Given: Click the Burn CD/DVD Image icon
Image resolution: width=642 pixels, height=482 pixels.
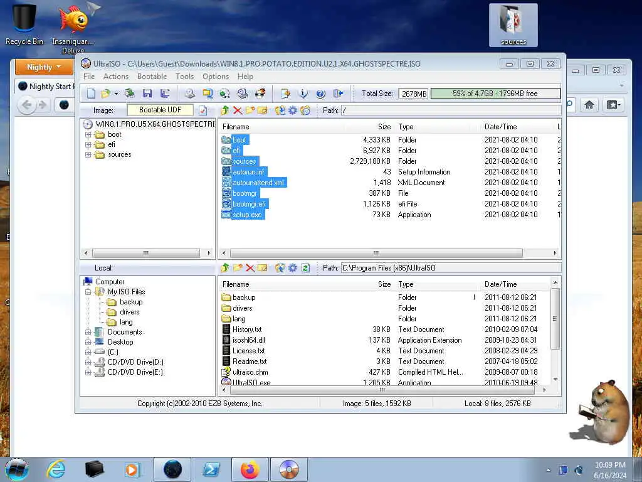Looking at the screenshot, I should click(260, 94).
